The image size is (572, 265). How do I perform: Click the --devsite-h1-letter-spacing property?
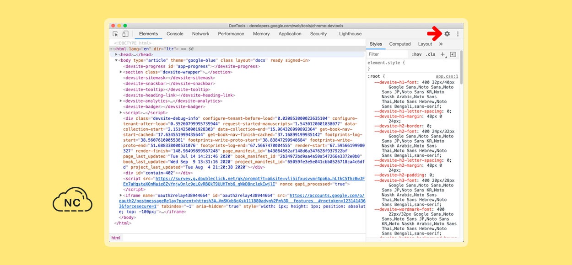coord(409,111)
